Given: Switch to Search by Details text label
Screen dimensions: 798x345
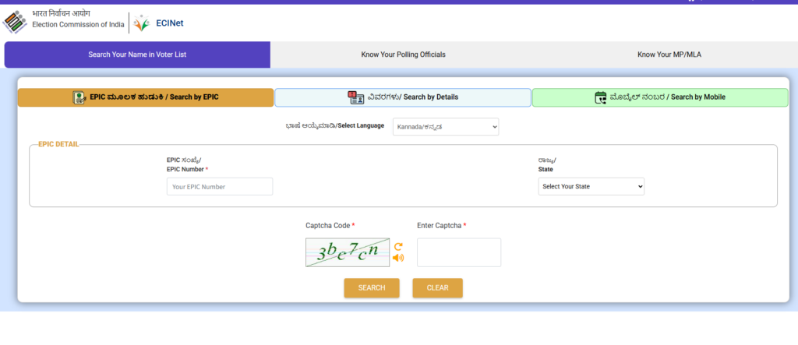Looking at the screenshot, I should click(x=430, y=97).
